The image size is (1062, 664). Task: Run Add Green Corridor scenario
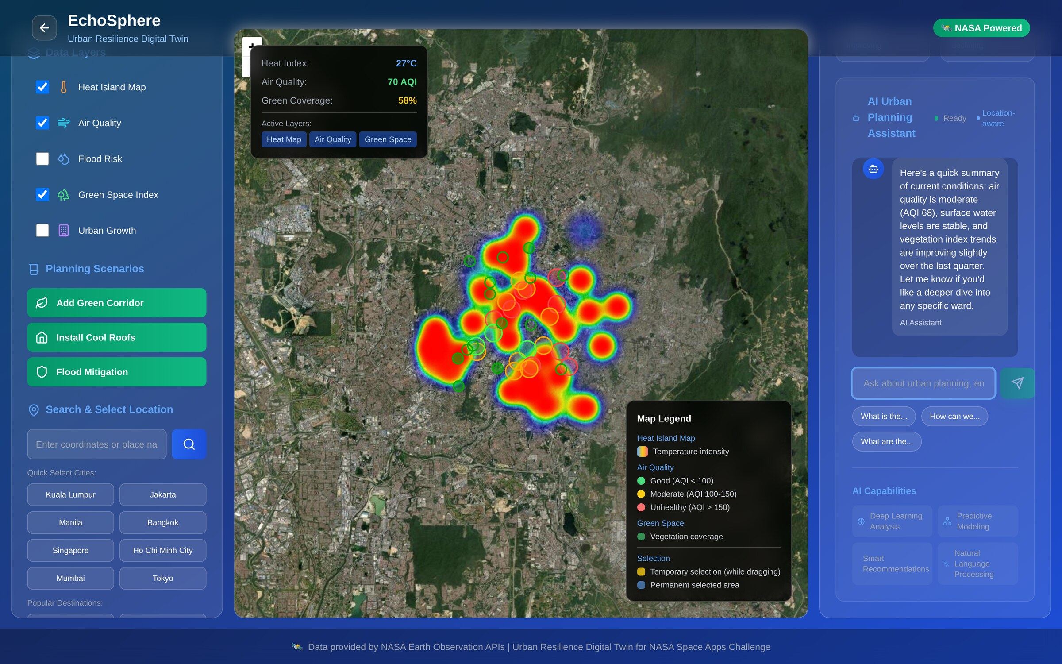click(x=117, y=303)
